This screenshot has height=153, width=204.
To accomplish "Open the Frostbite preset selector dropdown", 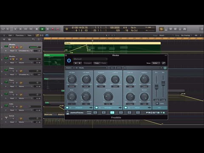I will [x=91, y=68].
